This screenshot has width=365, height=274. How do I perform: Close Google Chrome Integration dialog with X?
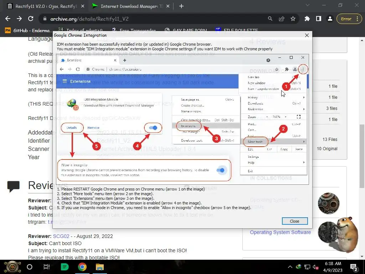(x=307, y=35)
